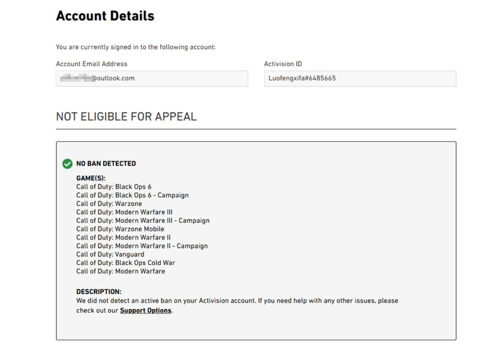Select Modern Warfare II - Campaign entry
The image size is (502, 358).
pos(142,246)
